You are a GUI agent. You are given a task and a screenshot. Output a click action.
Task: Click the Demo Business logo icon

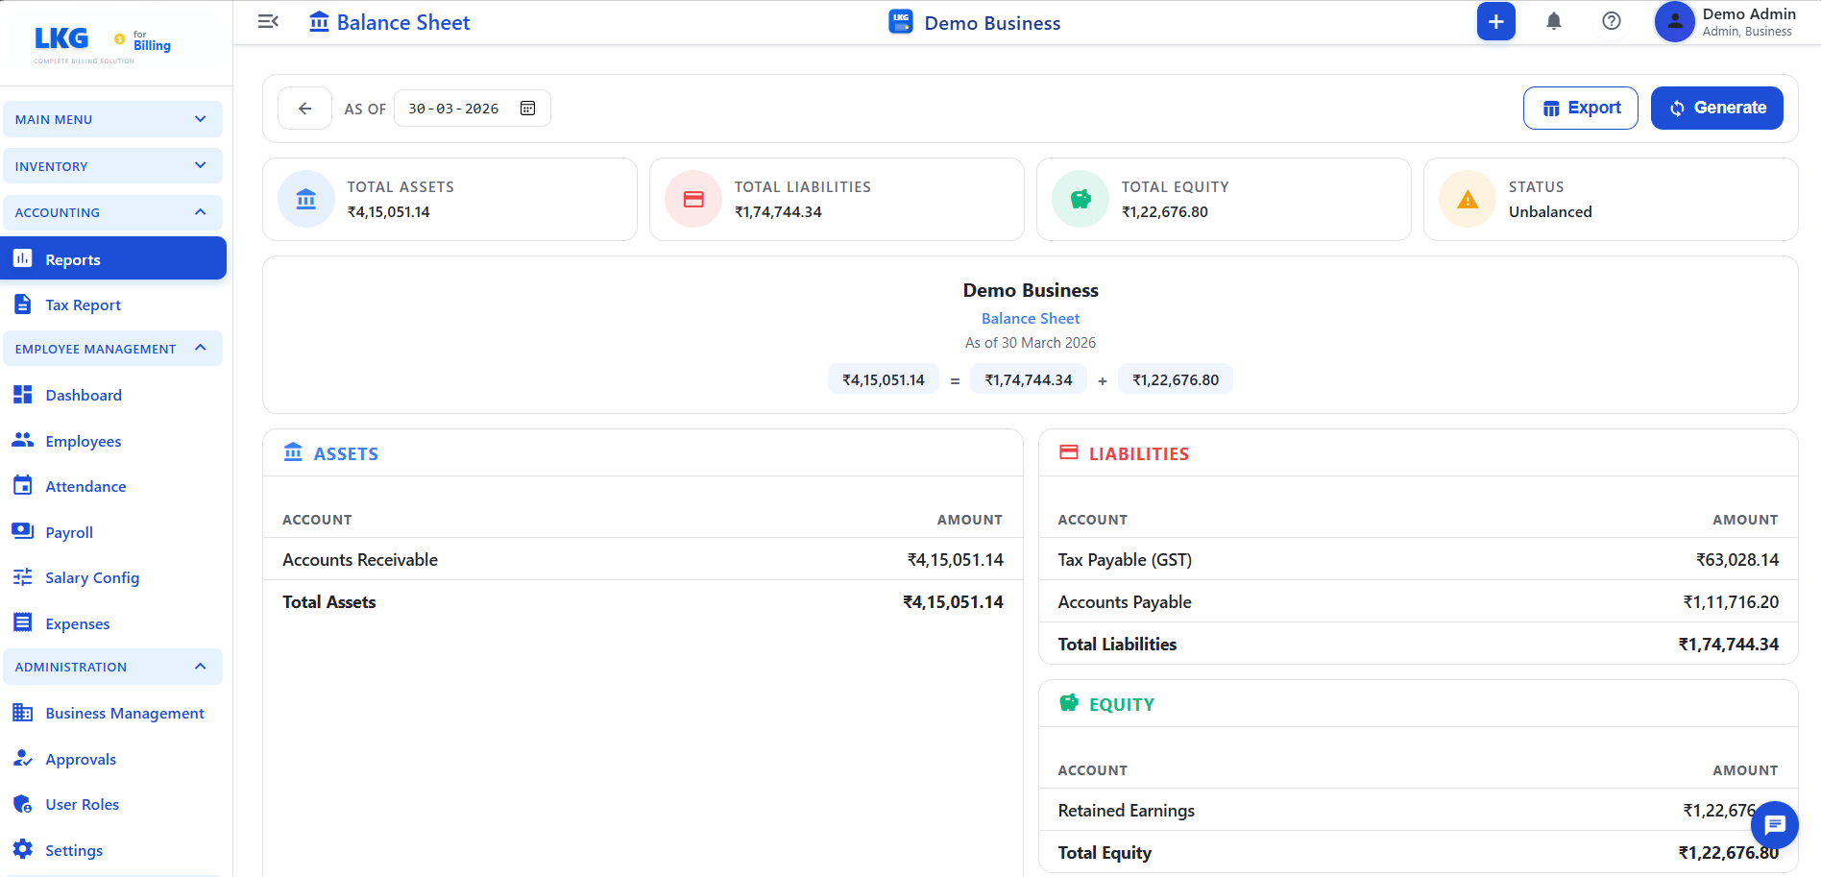point(901,21)
